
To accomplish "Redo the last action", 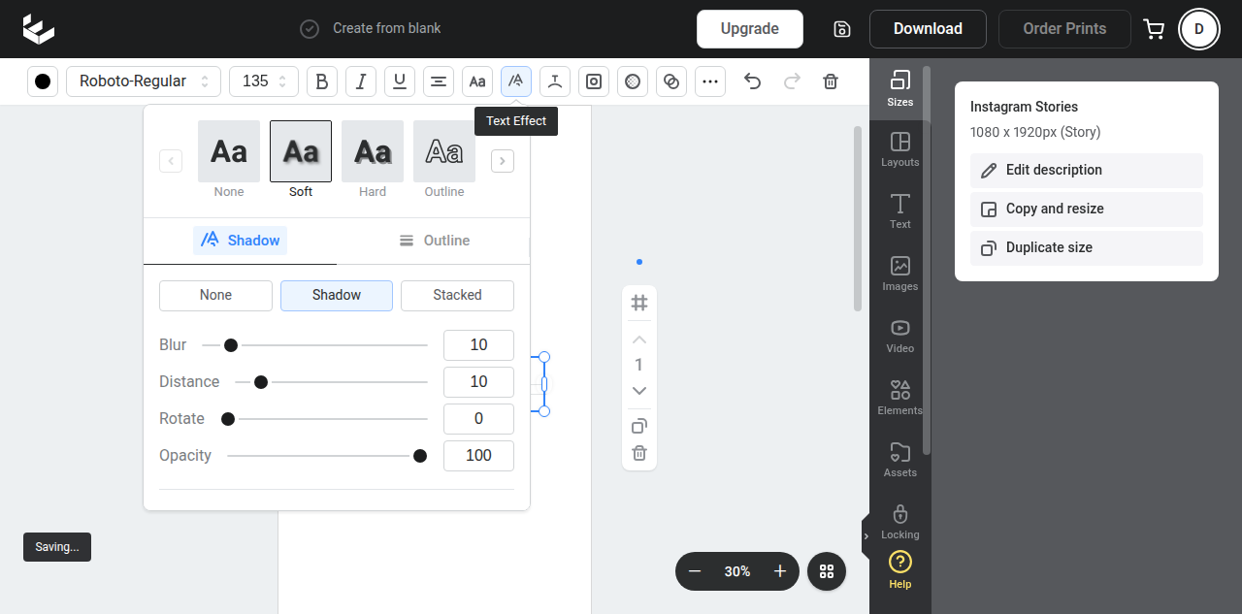I will coord(792,81).
